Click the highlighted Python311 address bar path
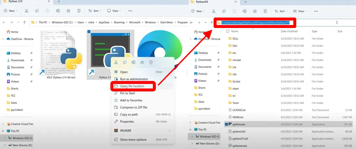 click(257, 23)
